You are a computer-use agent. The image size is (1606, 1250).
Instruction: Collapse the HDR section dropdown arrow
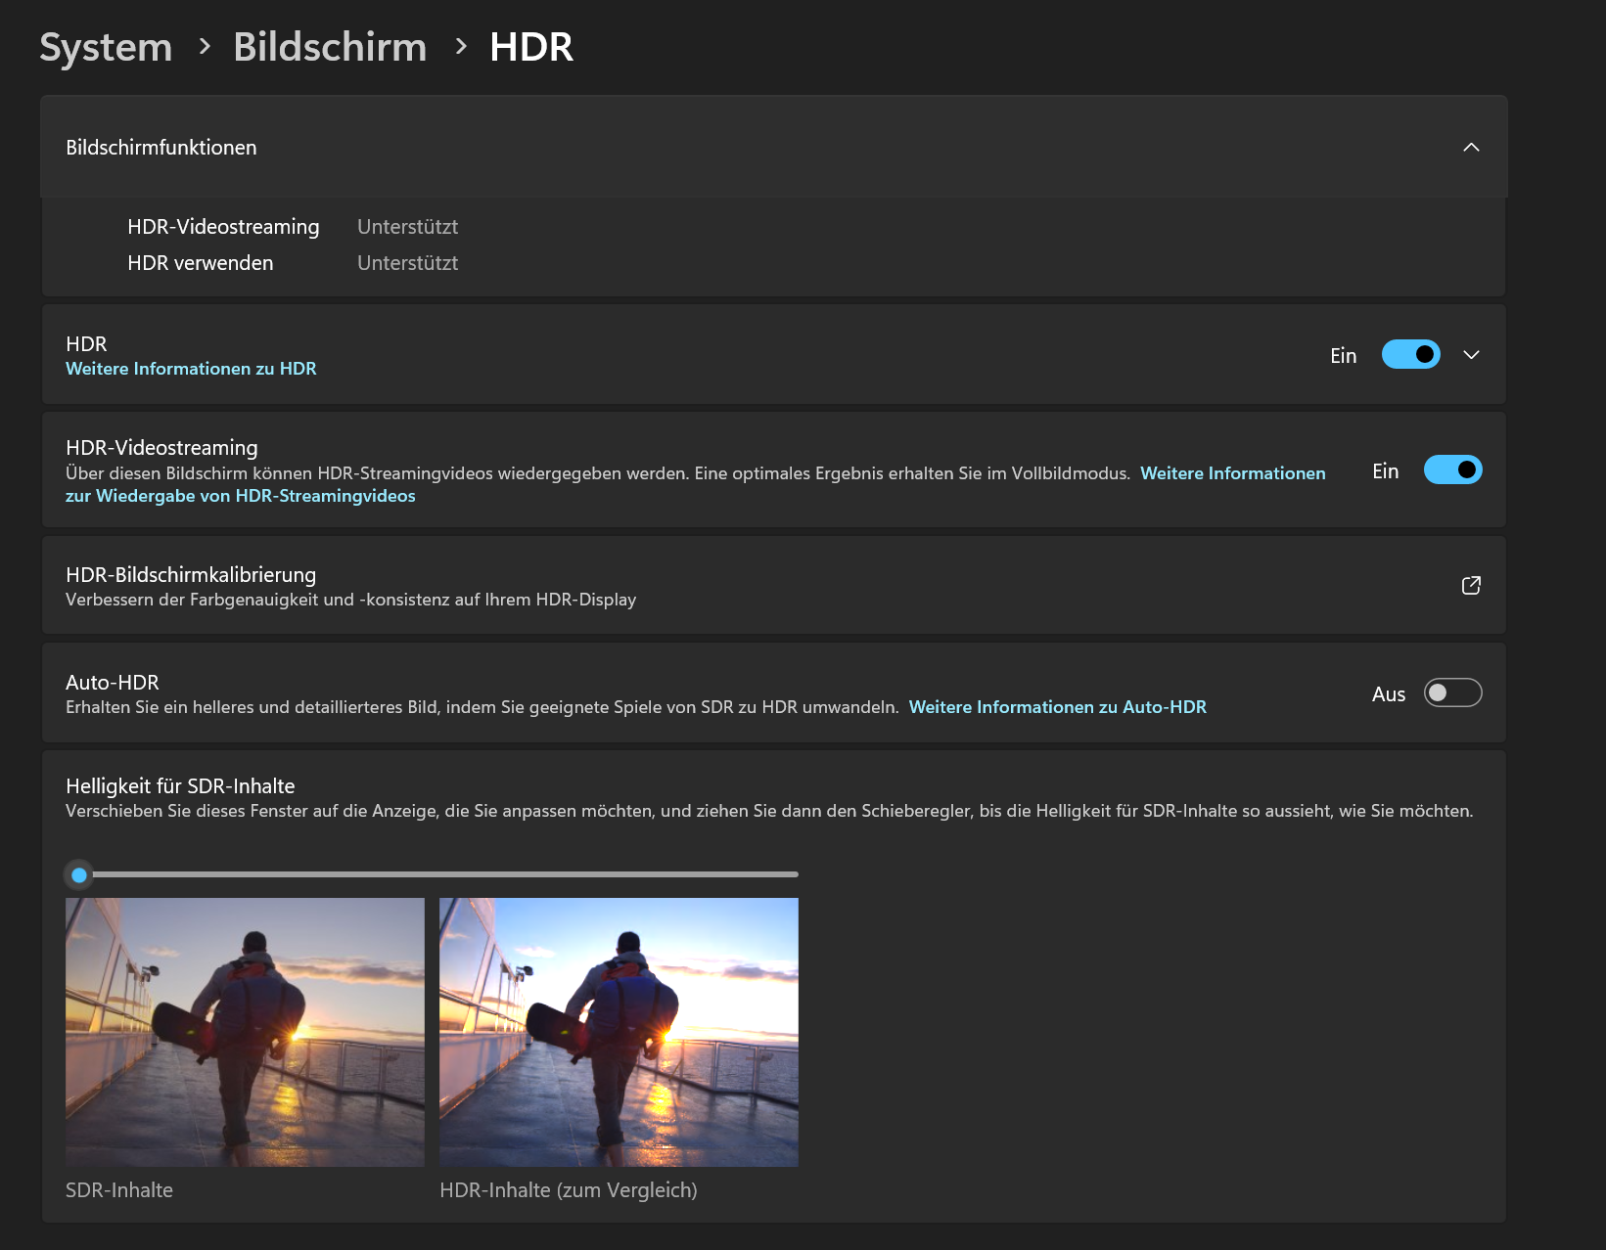(x=1471, y=355)
